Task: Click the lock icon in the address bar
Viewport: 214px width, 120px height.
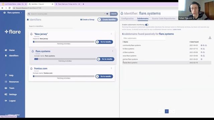Action: coord(14,8)
